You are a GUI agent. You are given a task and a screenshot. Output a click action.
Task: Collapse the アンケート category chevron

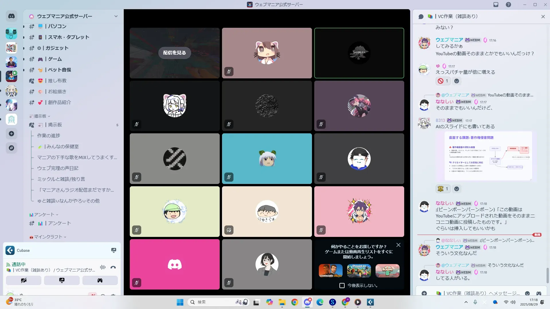57,215
